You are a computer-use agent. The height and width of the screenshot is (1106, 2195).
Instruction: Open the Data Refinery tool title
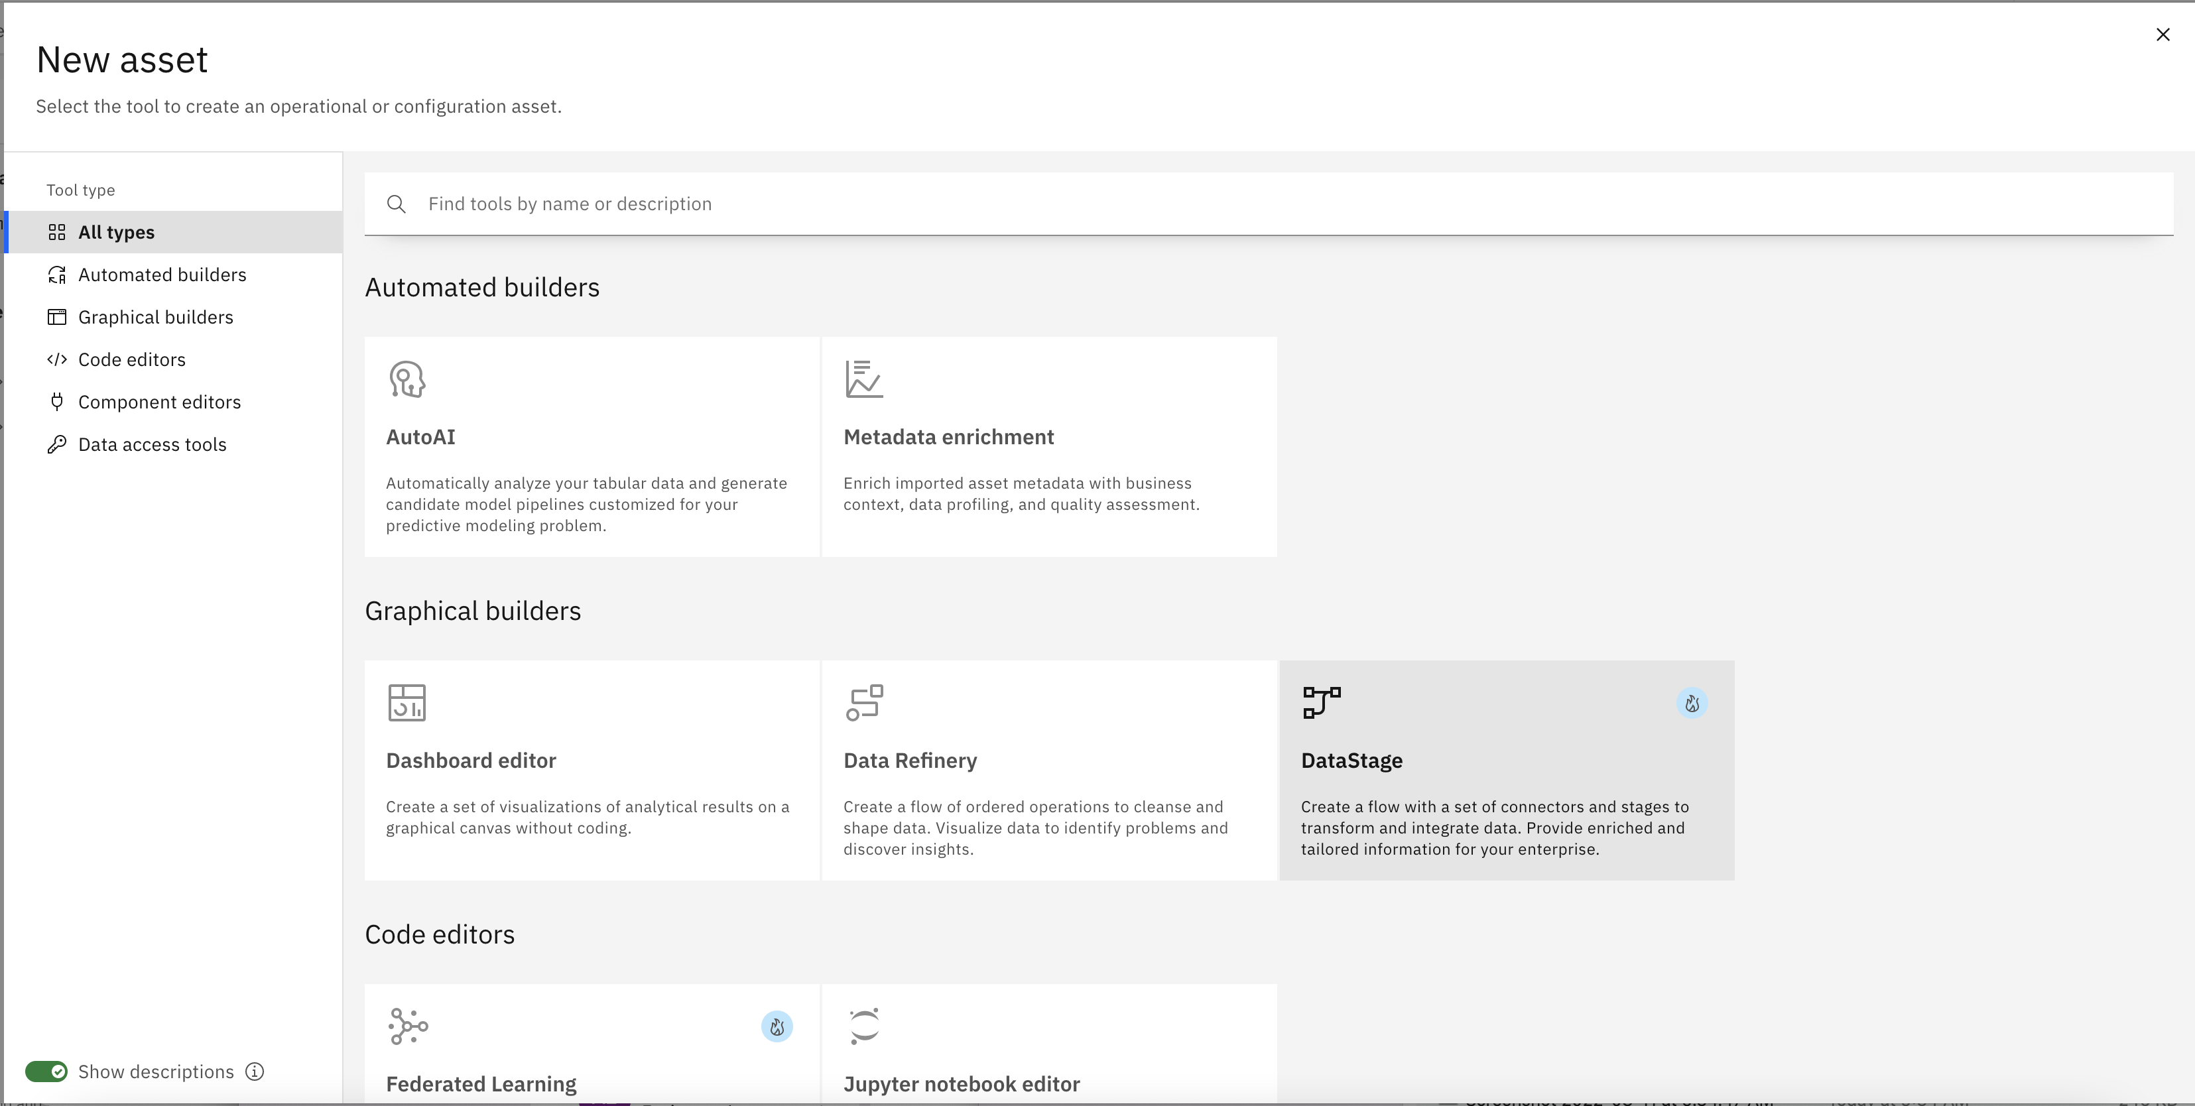point(910,760)
